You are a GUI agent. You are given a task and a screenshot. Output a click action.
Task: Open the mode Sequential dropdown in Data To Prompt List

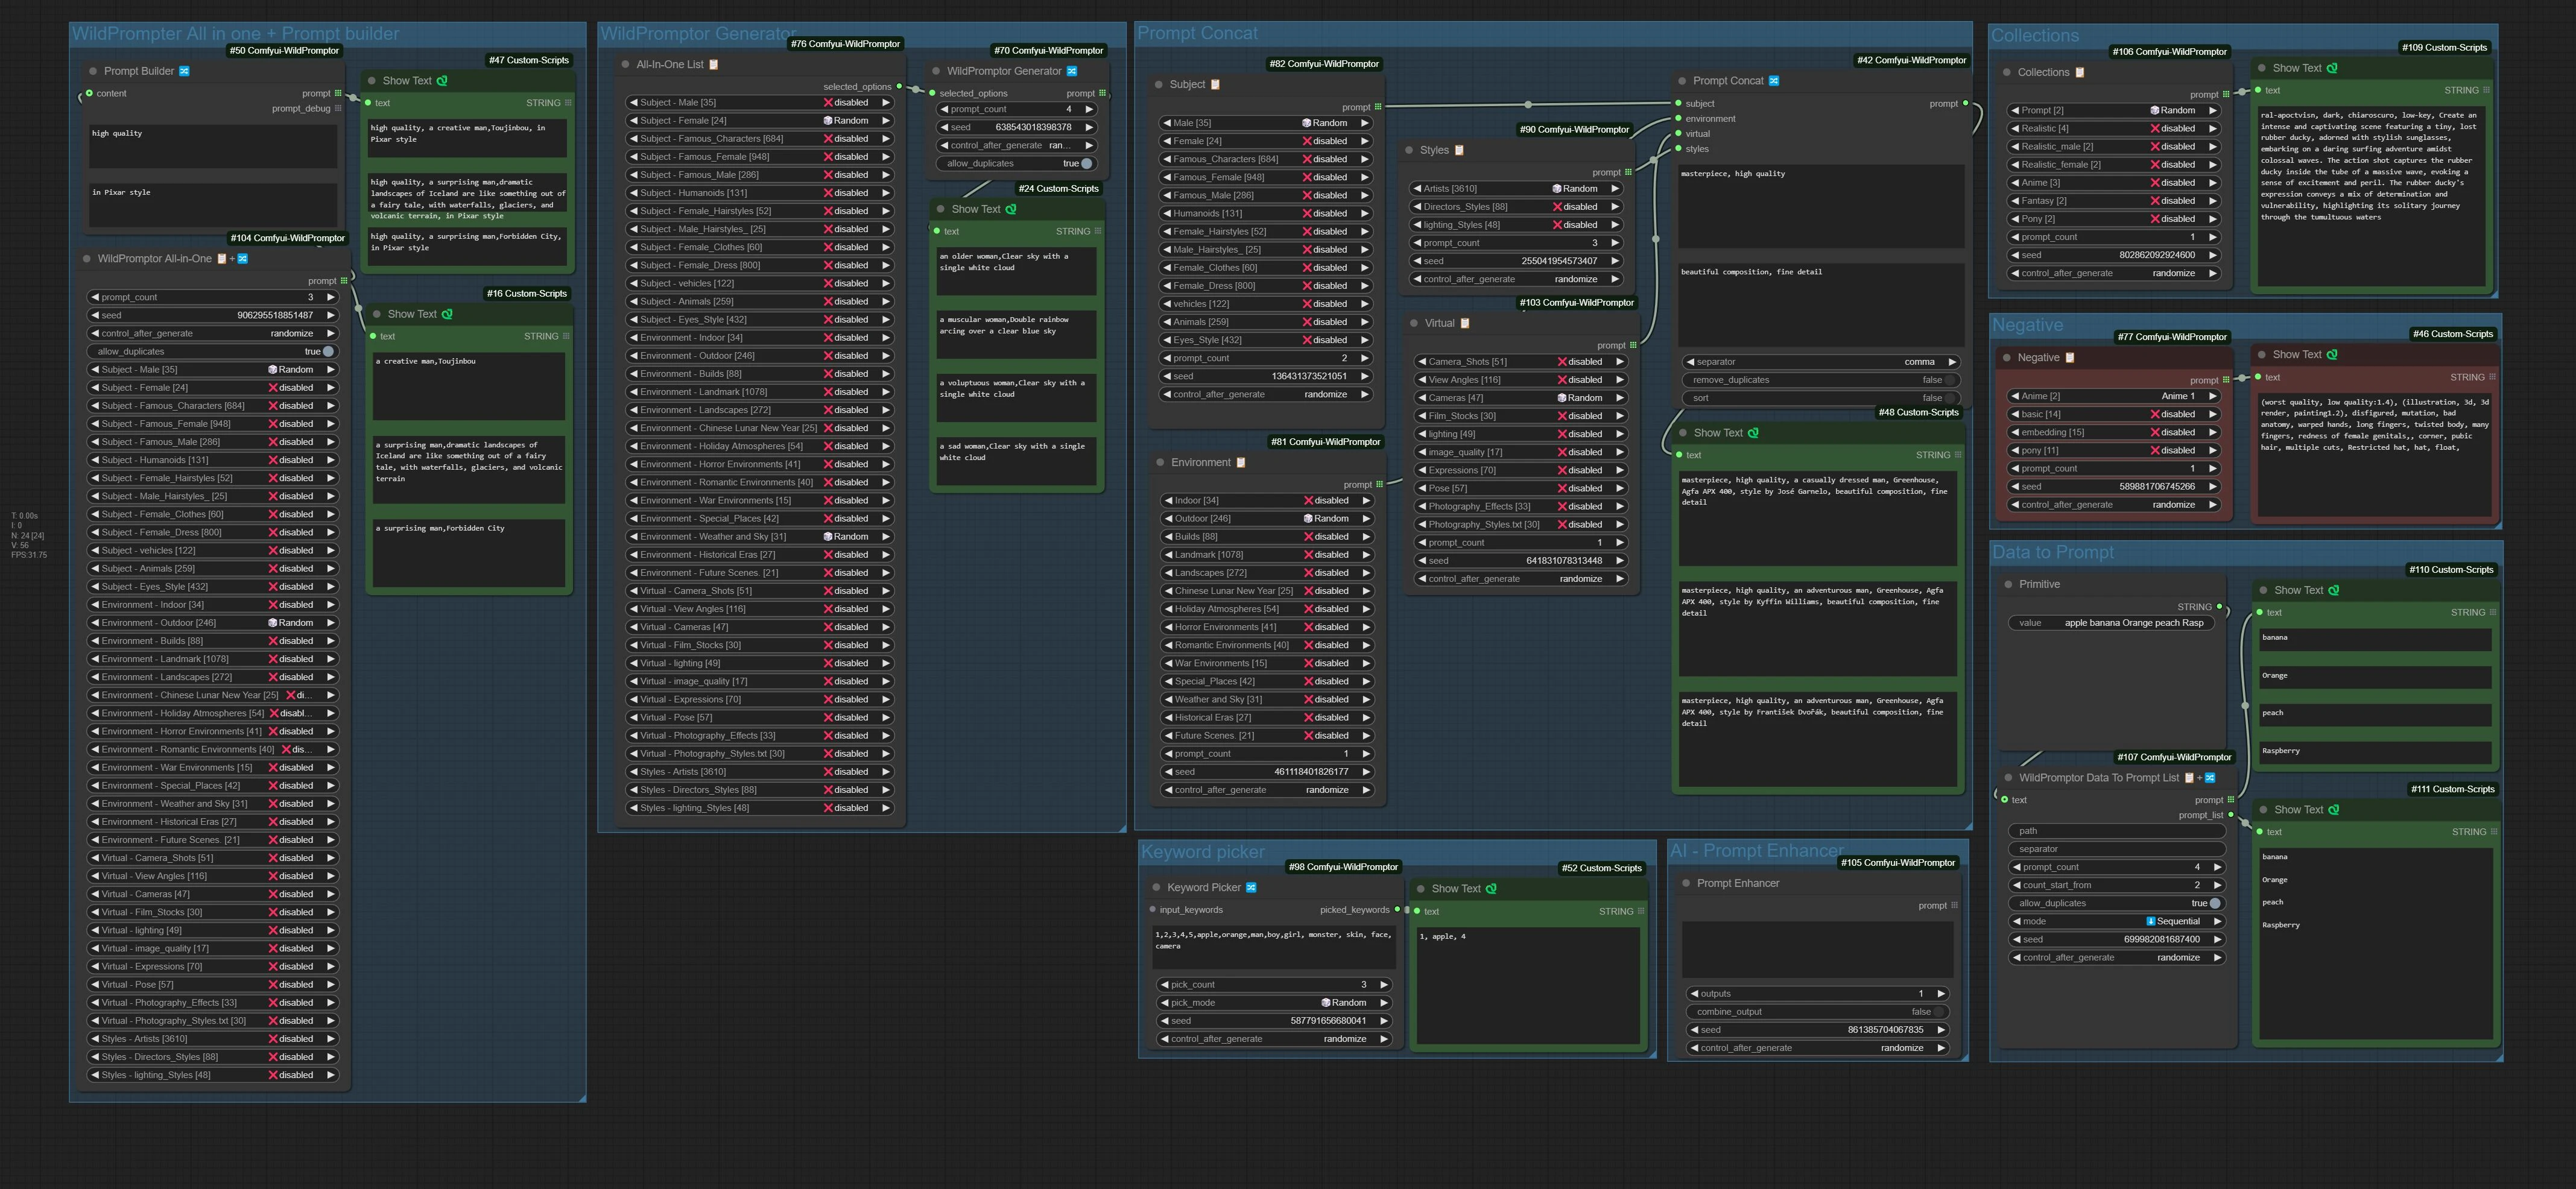(2116, 922)
